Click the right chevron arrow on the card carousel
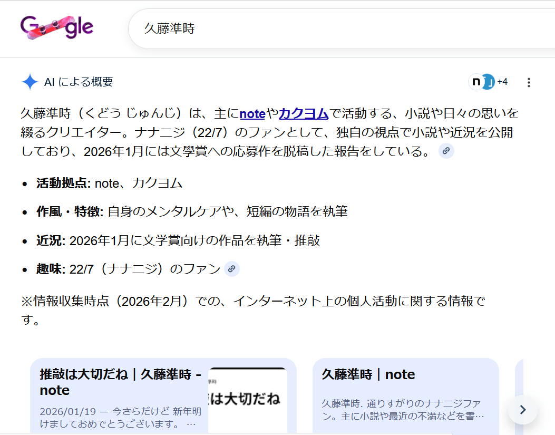Image resolution: width=555 pixels, height=435 pixels. [522, 410]
